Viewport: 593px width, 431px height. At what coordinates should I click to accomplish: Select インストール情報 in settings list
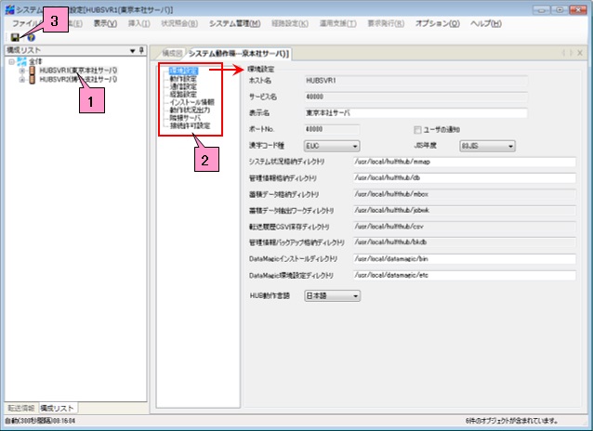pyautogui.click(x=192, y=101)
